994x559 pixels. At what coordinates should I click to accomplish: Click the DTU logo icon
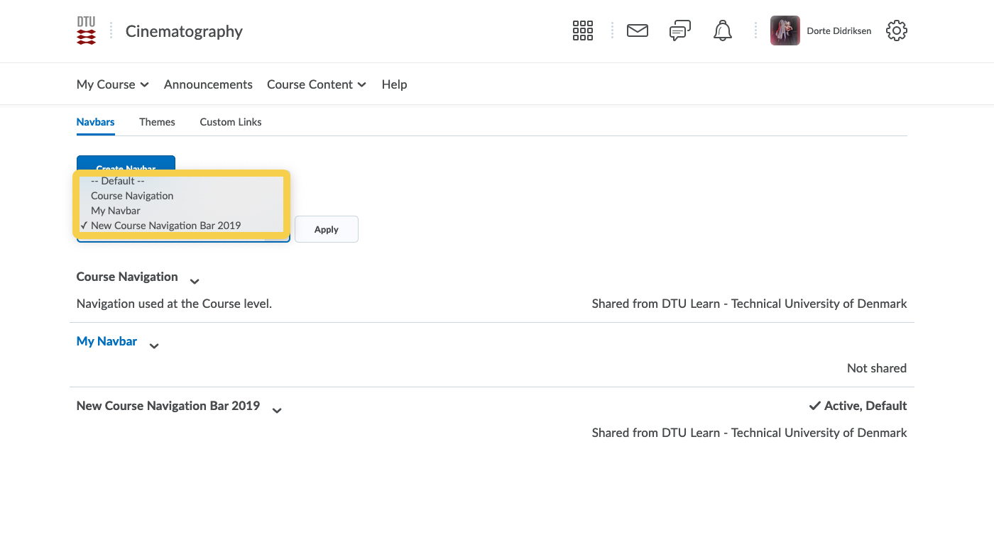(86, 31)
